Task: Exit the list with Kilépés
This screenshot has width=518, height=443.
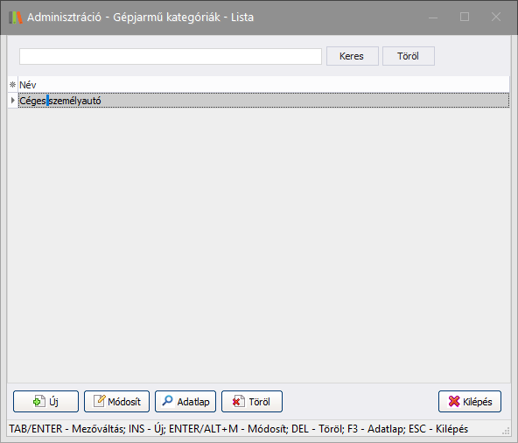Action: point(470,401)
